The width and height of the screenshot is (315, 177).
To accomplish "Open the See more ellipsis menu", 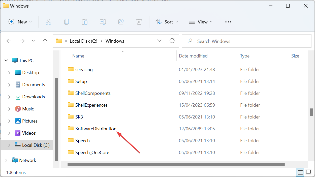I will tap(228, 22).
